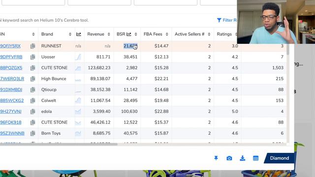Sort table by FBA Fees column
Image resolution: width=315 pixels, height=177 pixels.
click(x=167, y=34)
